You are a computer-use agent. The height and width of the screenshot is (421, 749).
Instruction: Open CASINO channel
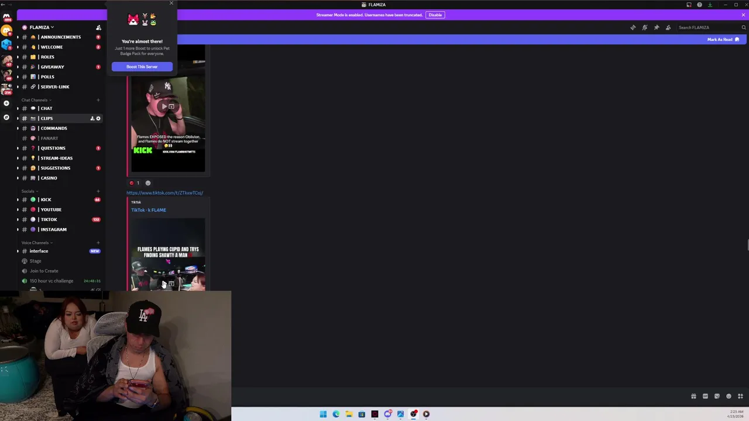61,178
